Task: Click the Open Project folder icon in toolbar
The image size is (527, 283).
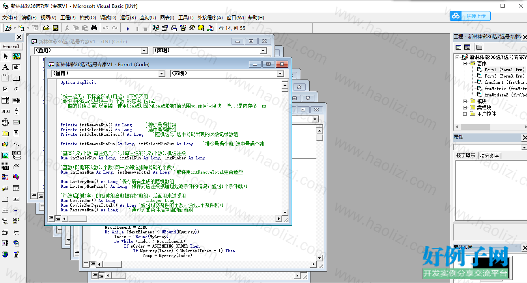Action: pyautogui.click(x=46, y=28)
